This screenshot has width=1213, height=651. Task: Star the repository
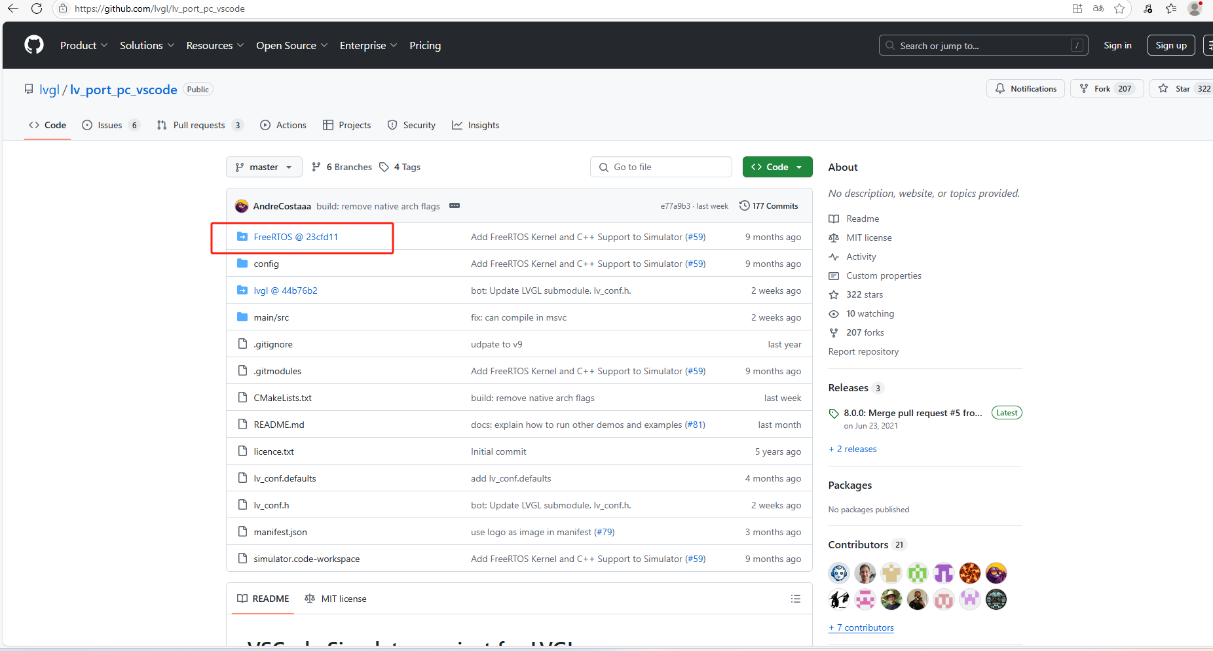(x=1182, y=88)
